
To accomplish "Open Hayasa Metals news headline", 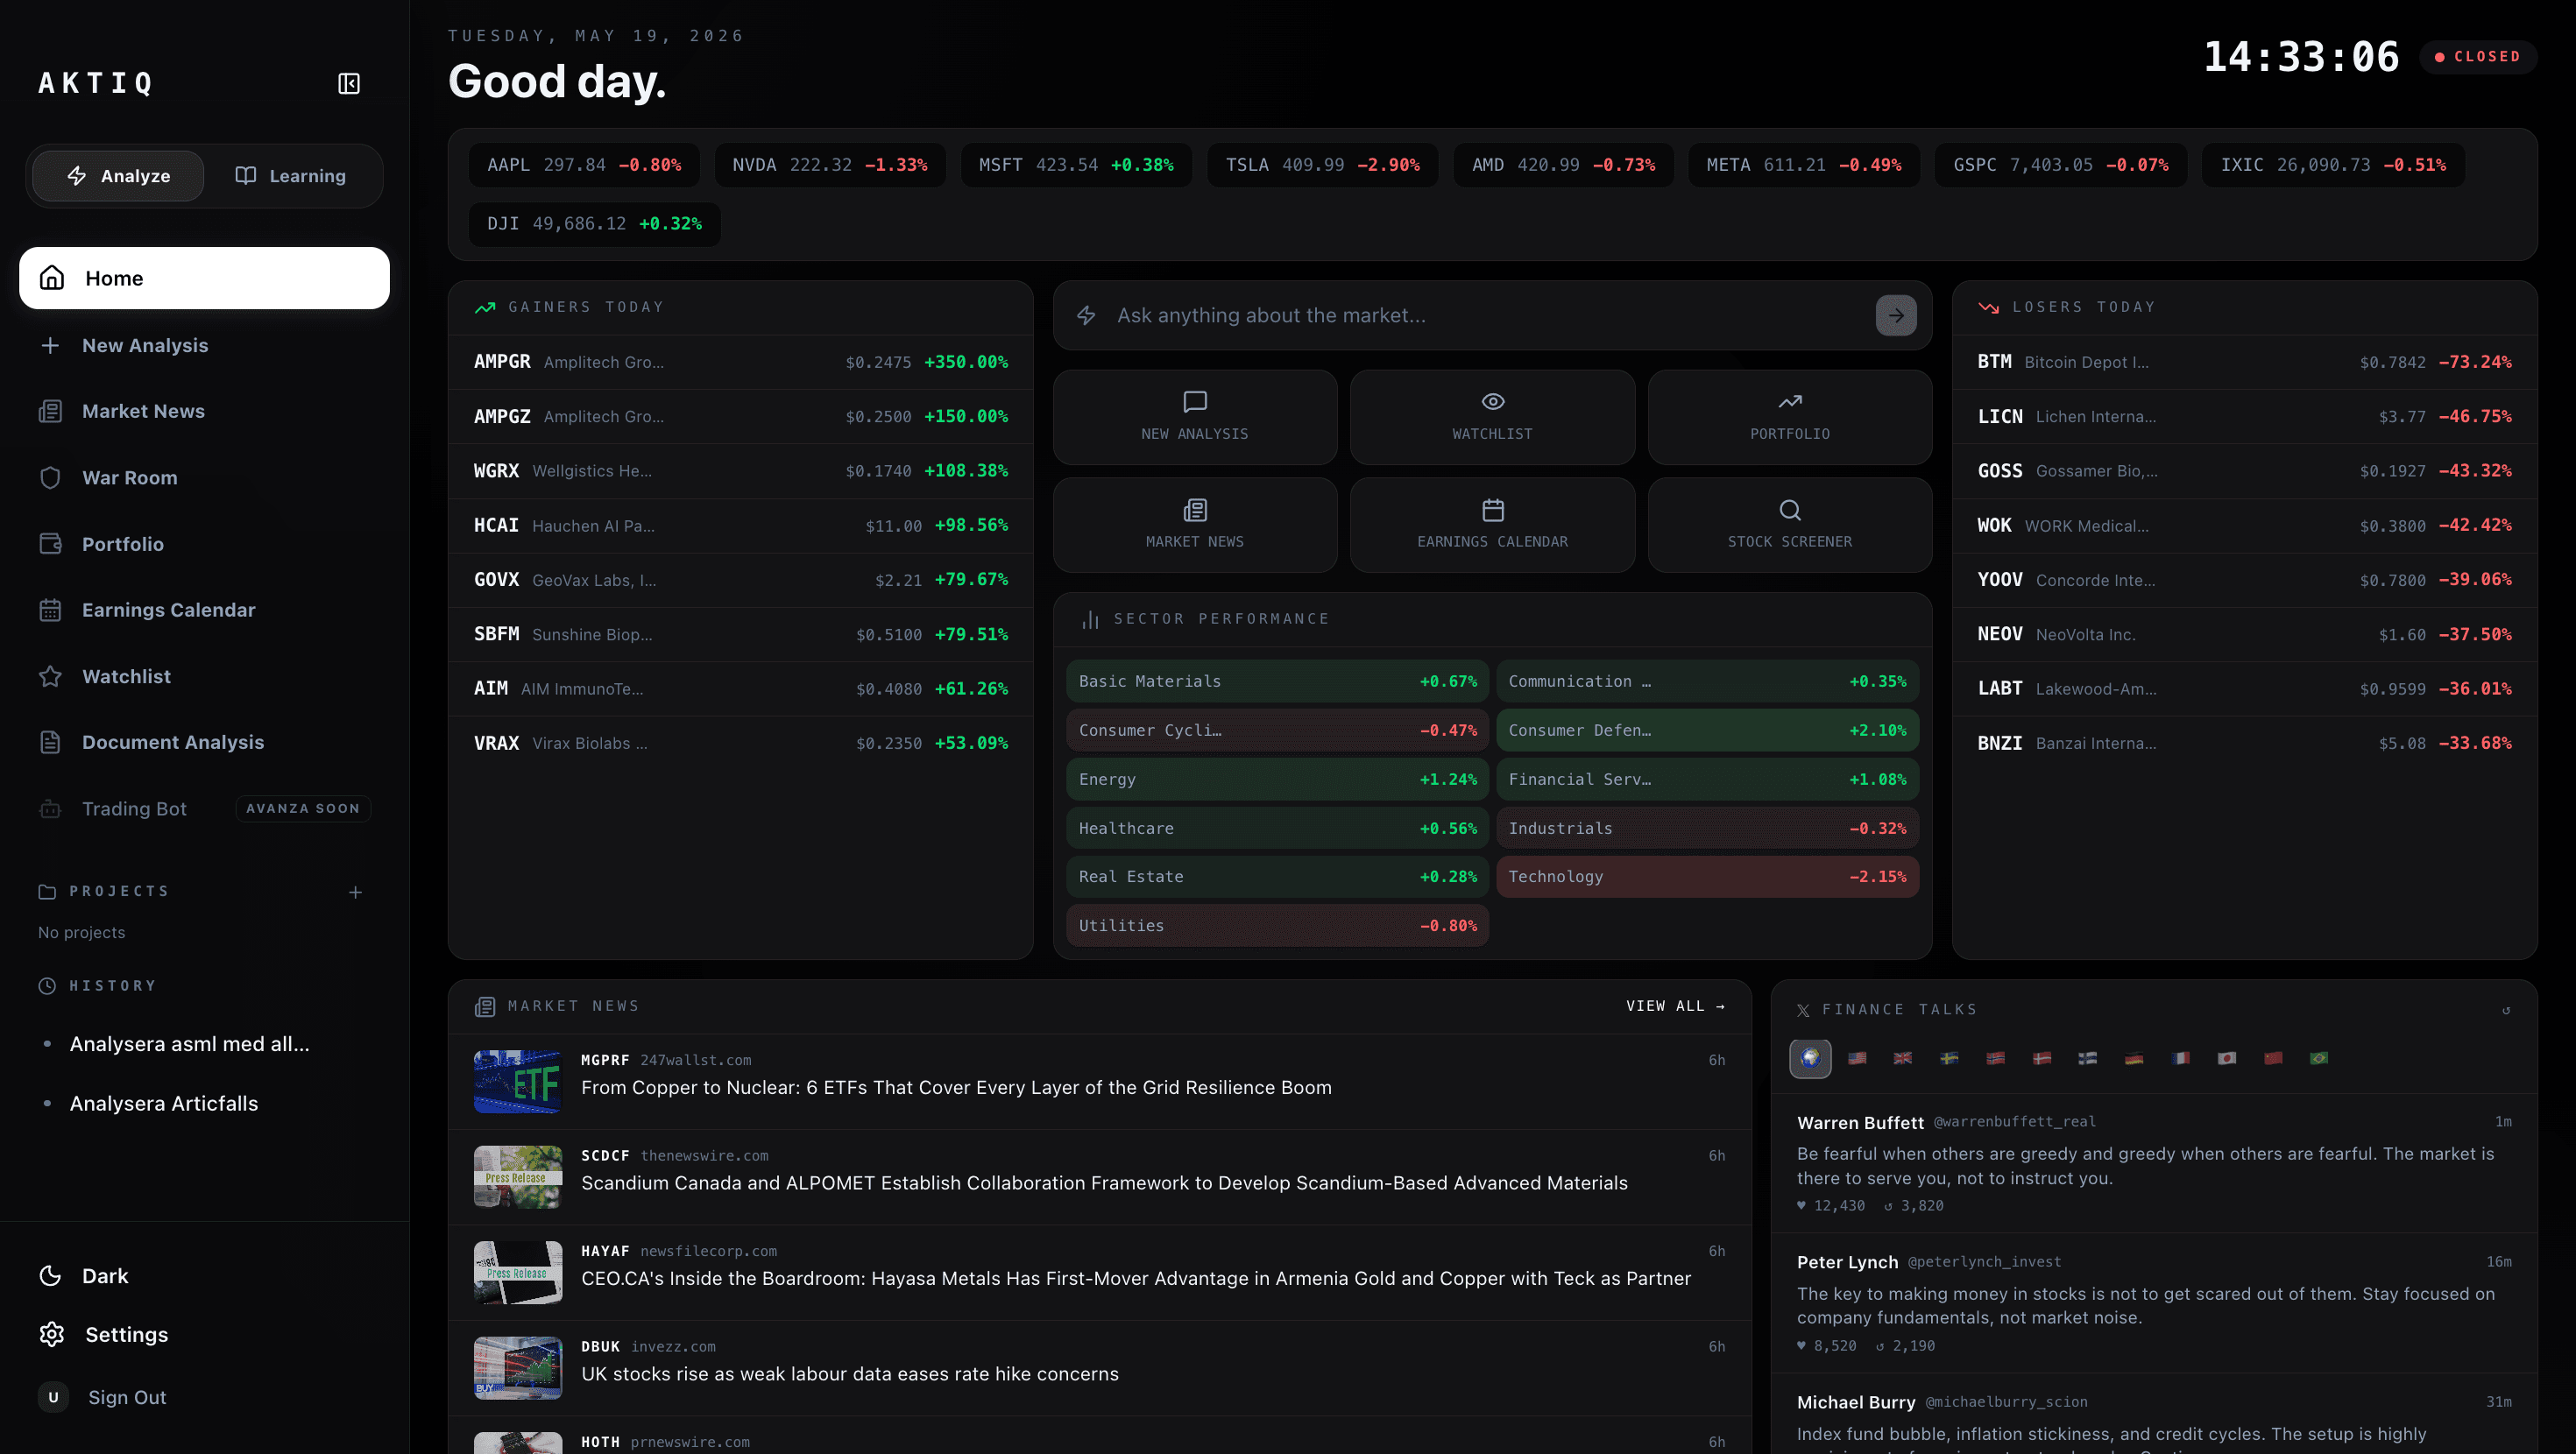I will click(x=1136, y=1279).
